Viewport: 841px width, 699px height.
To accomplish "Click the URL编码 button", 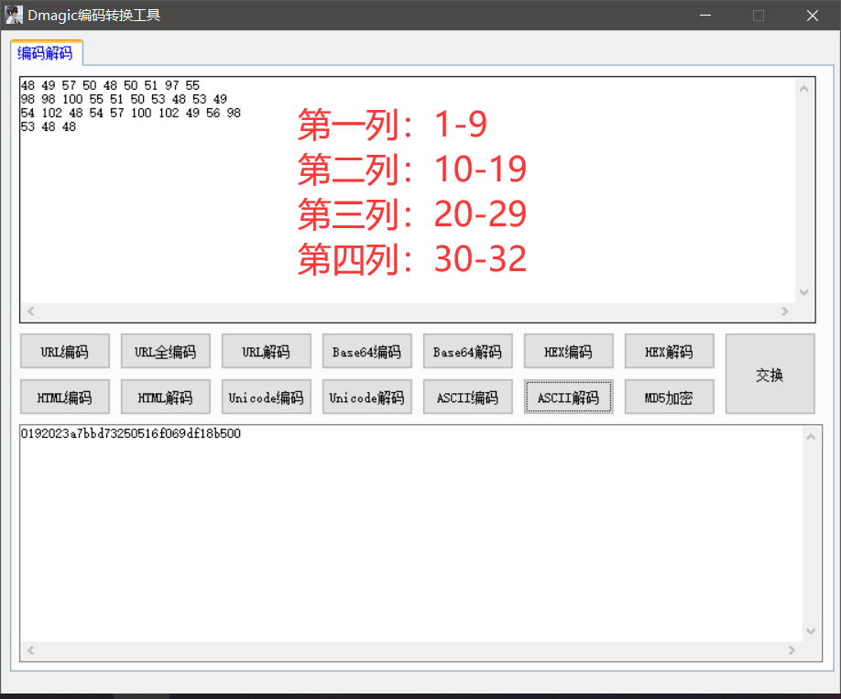I will pos(65,352).
